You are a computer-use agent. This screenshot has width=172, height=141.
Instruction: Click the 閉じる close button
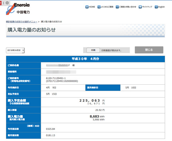tap(149, 50)
